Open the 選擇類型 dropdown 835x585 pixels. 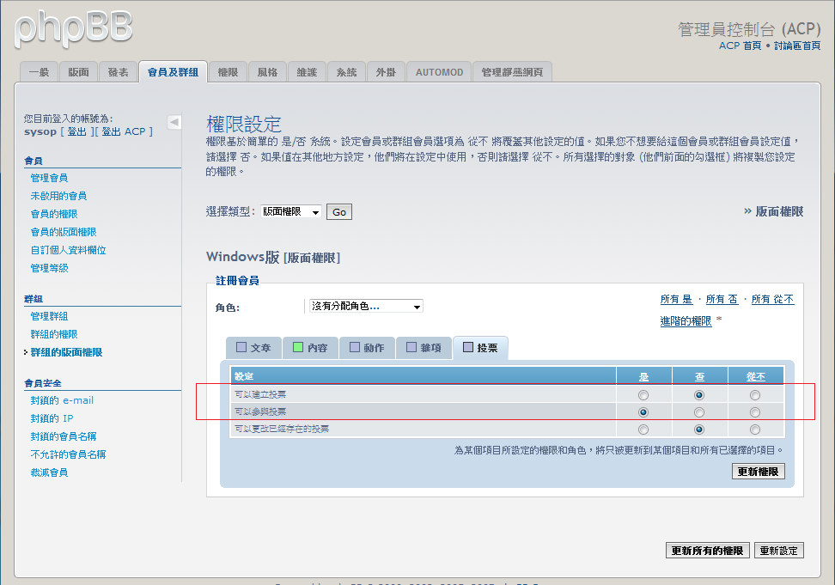[291, 212]
